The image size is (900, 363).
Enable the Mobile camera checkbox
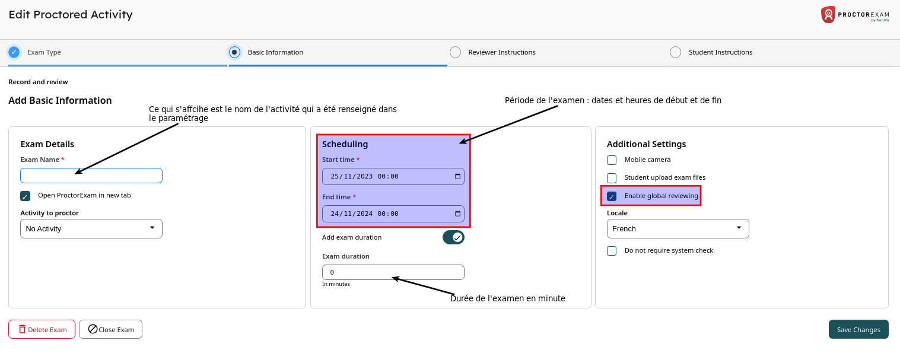tap(612, 160)
